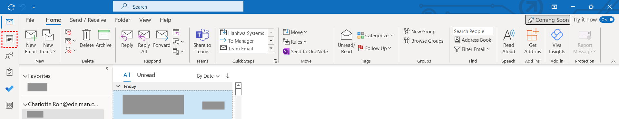Screen dimensions: 619x119
Task: Open the By Date sort dropdown
Action: [208, 76]
